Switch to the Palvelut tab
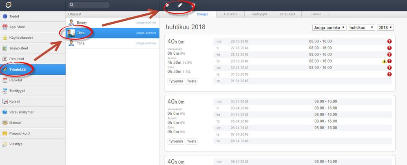 coord(230,14)
